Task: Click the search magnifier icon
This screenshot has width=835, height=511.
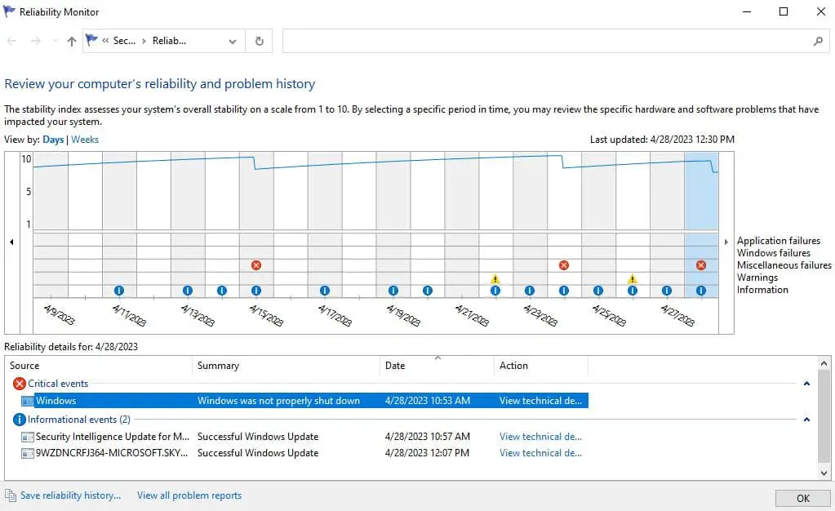Action: (819, 41)
